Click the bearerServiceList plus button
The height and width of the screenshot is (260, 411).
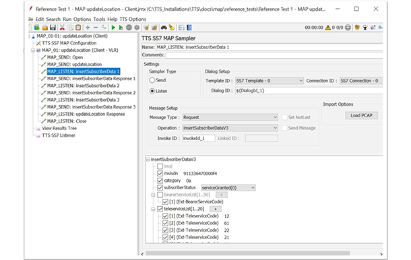coord(222,195)
